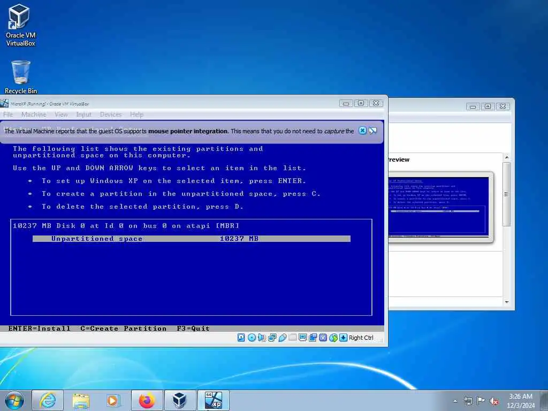The width and height of the screenshot is (548, 411).
Task: Minimize the VirtualBox Manager window behind
Action: pos(473,106)
